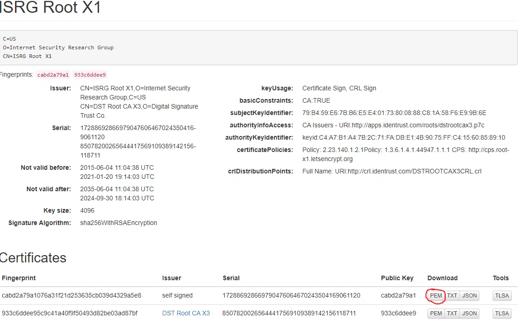The image size is (520, 319).
Task: Select Not valid after 2035-06-04 11:04:38 UTC
Action: pos(117,189)
